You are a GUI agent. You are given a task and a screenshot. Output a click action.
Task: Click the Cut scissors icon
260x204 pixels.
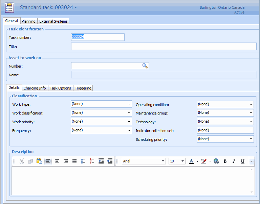click(x=22, y=161)
